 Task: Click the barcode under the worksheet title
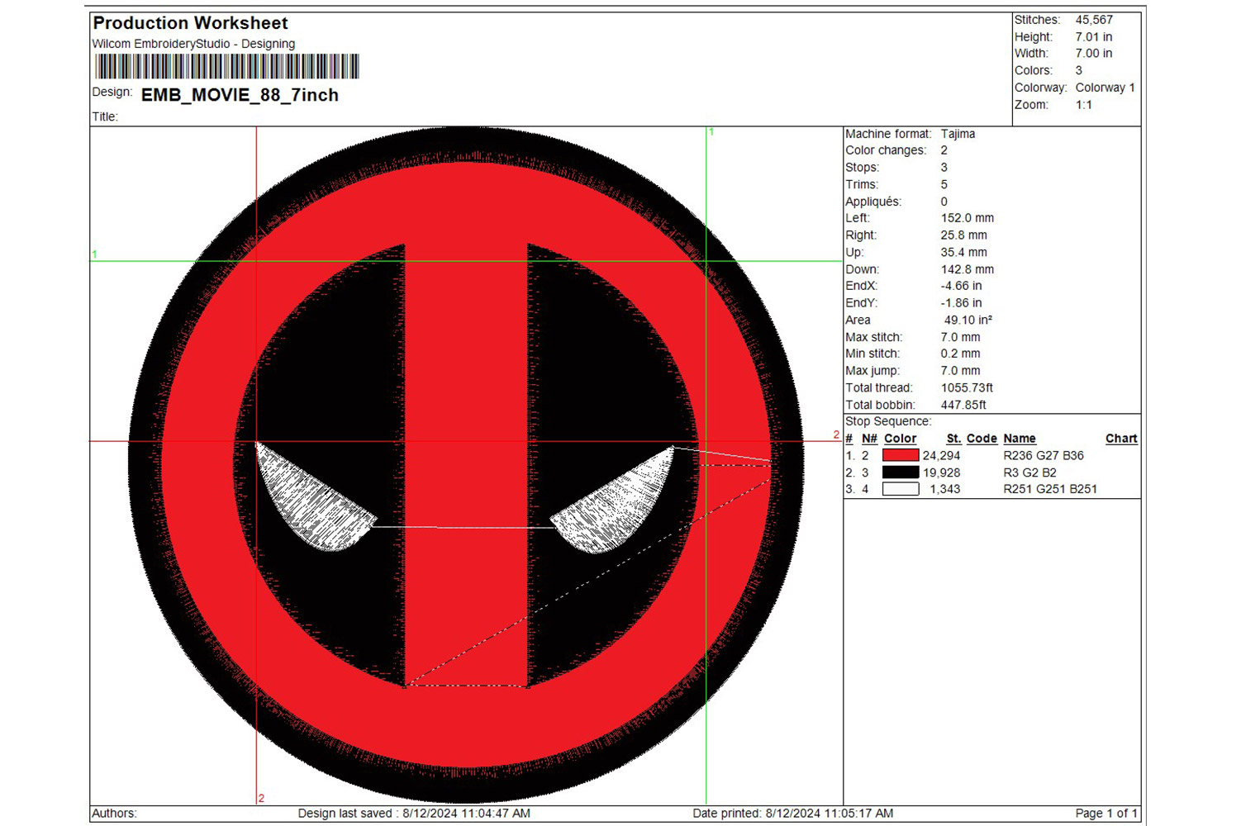(x=226, y=67)
